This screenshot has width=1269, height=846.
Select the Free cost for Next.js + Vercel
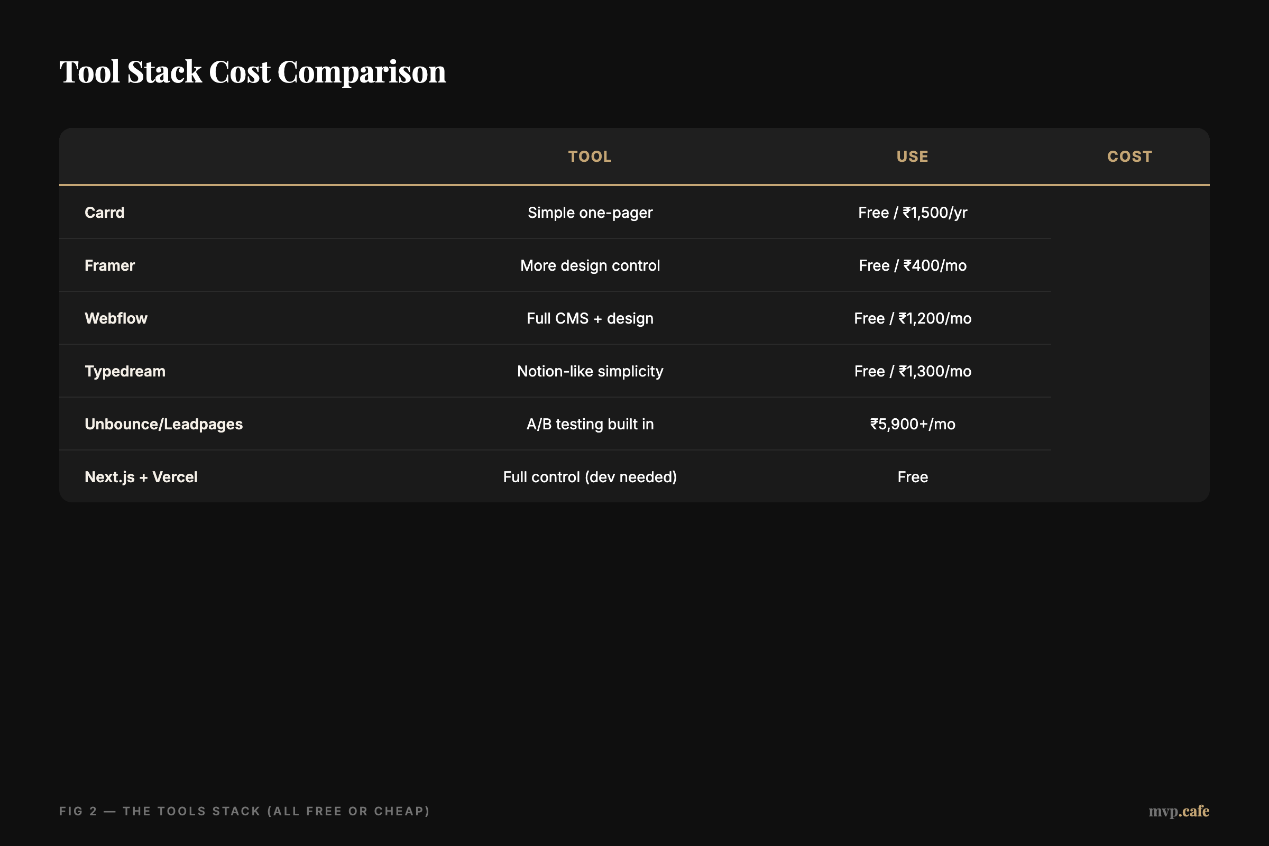912,477
